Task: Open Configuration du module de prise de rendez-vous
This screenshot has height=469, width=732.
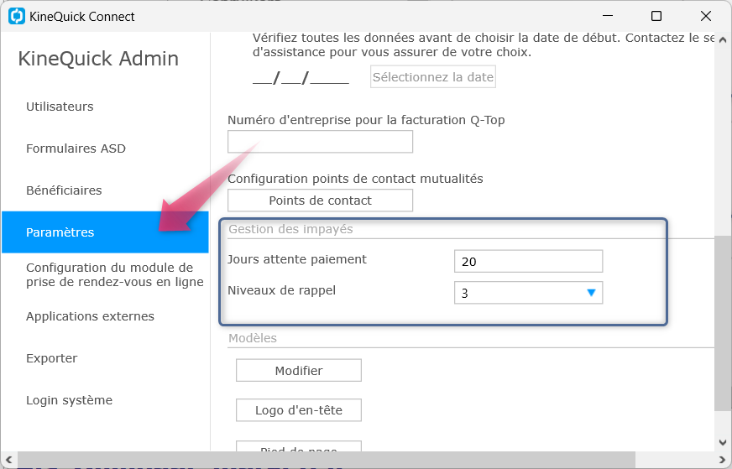Action: click(115, 274)
